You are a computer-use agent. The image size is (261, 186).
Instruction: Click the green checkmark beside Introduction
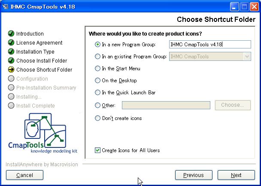click(11, 33)
